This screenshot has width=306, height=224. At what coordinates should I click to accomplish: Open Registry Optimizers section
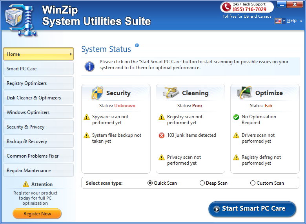click(x=38, y=83)
